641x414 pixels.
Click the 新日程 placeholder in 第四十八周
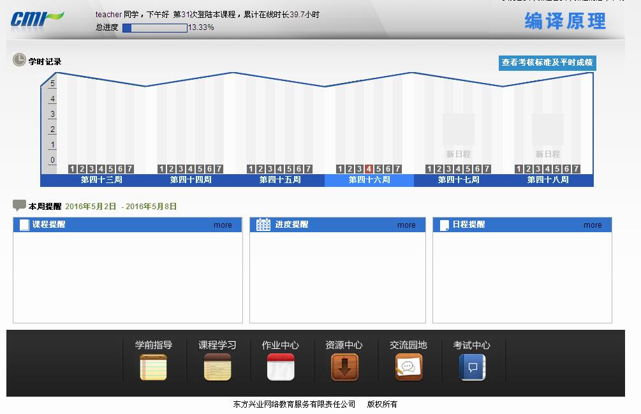[x=548, y=137]
